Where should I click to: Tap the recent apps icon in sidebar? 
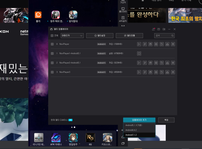[x=123, y=143]
